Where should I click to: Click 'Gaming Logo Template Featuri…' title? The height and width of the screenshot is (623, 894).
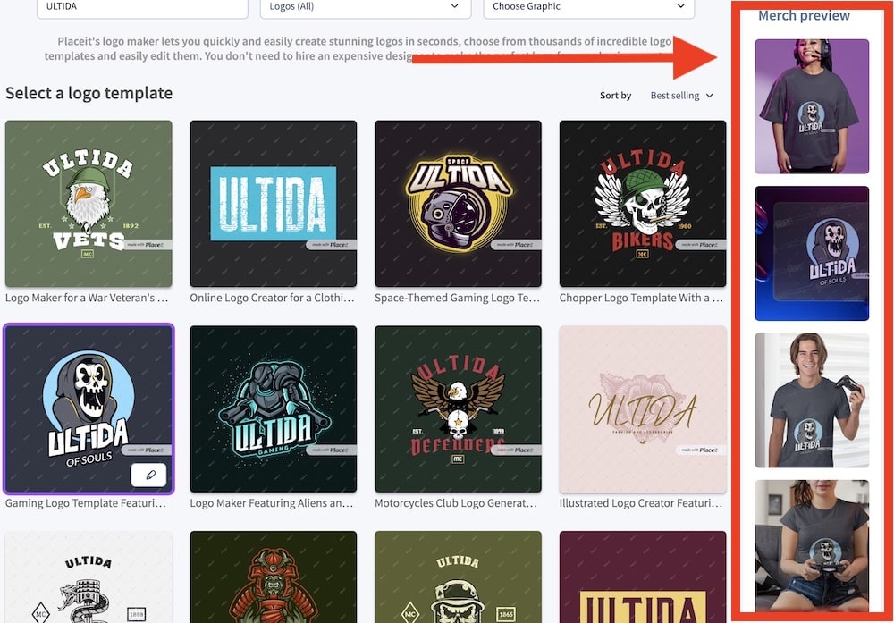coord(86,503)
